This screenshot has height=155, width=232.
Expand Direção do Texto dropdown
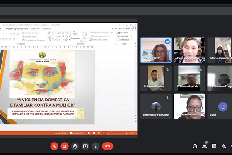tap(31, 33)
